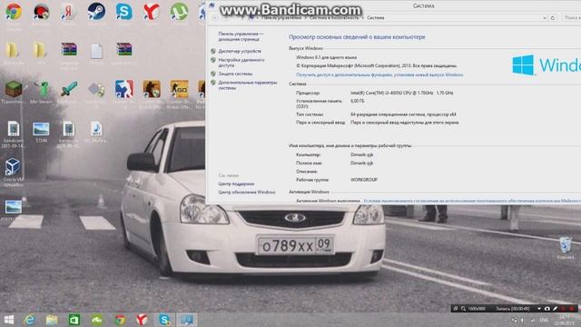Open 'Панель управления — домашняя страница' link
This screenshot has width=581, height=327.
click(x=241, y=36)
